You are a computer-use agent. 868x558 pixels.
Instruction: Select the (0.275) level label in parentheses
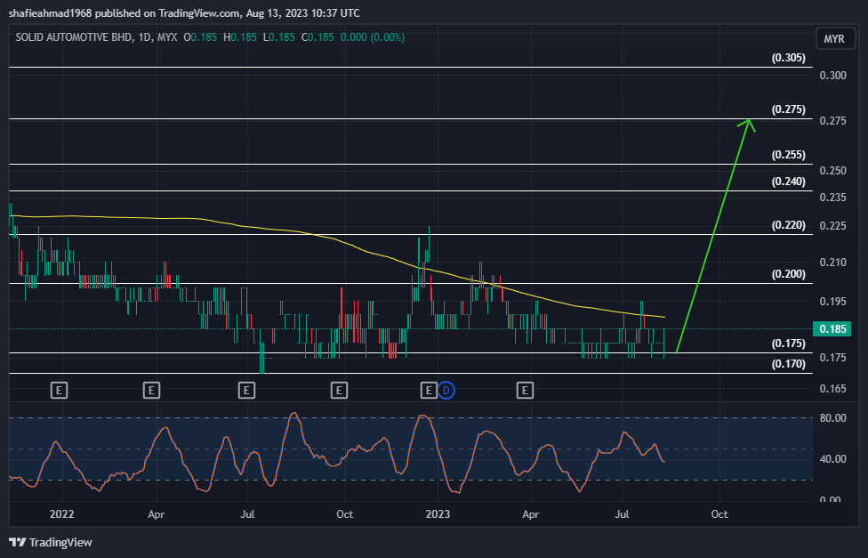tap(788, 109)
